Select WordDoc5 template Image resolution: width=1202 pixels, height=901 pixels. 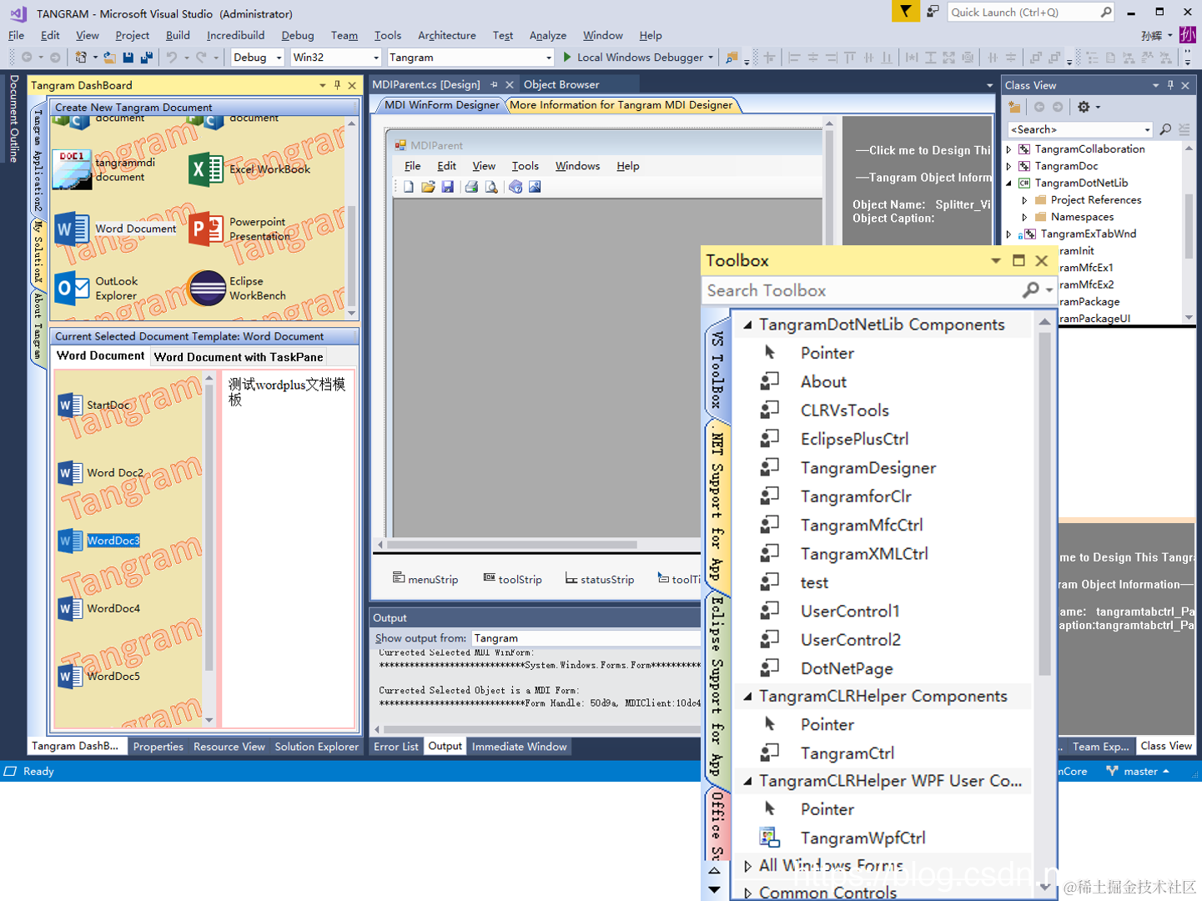click(x=99, y=677)
